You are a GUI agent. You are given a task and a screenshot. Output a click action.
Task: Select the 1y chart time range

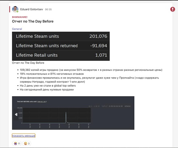[109, 106]
